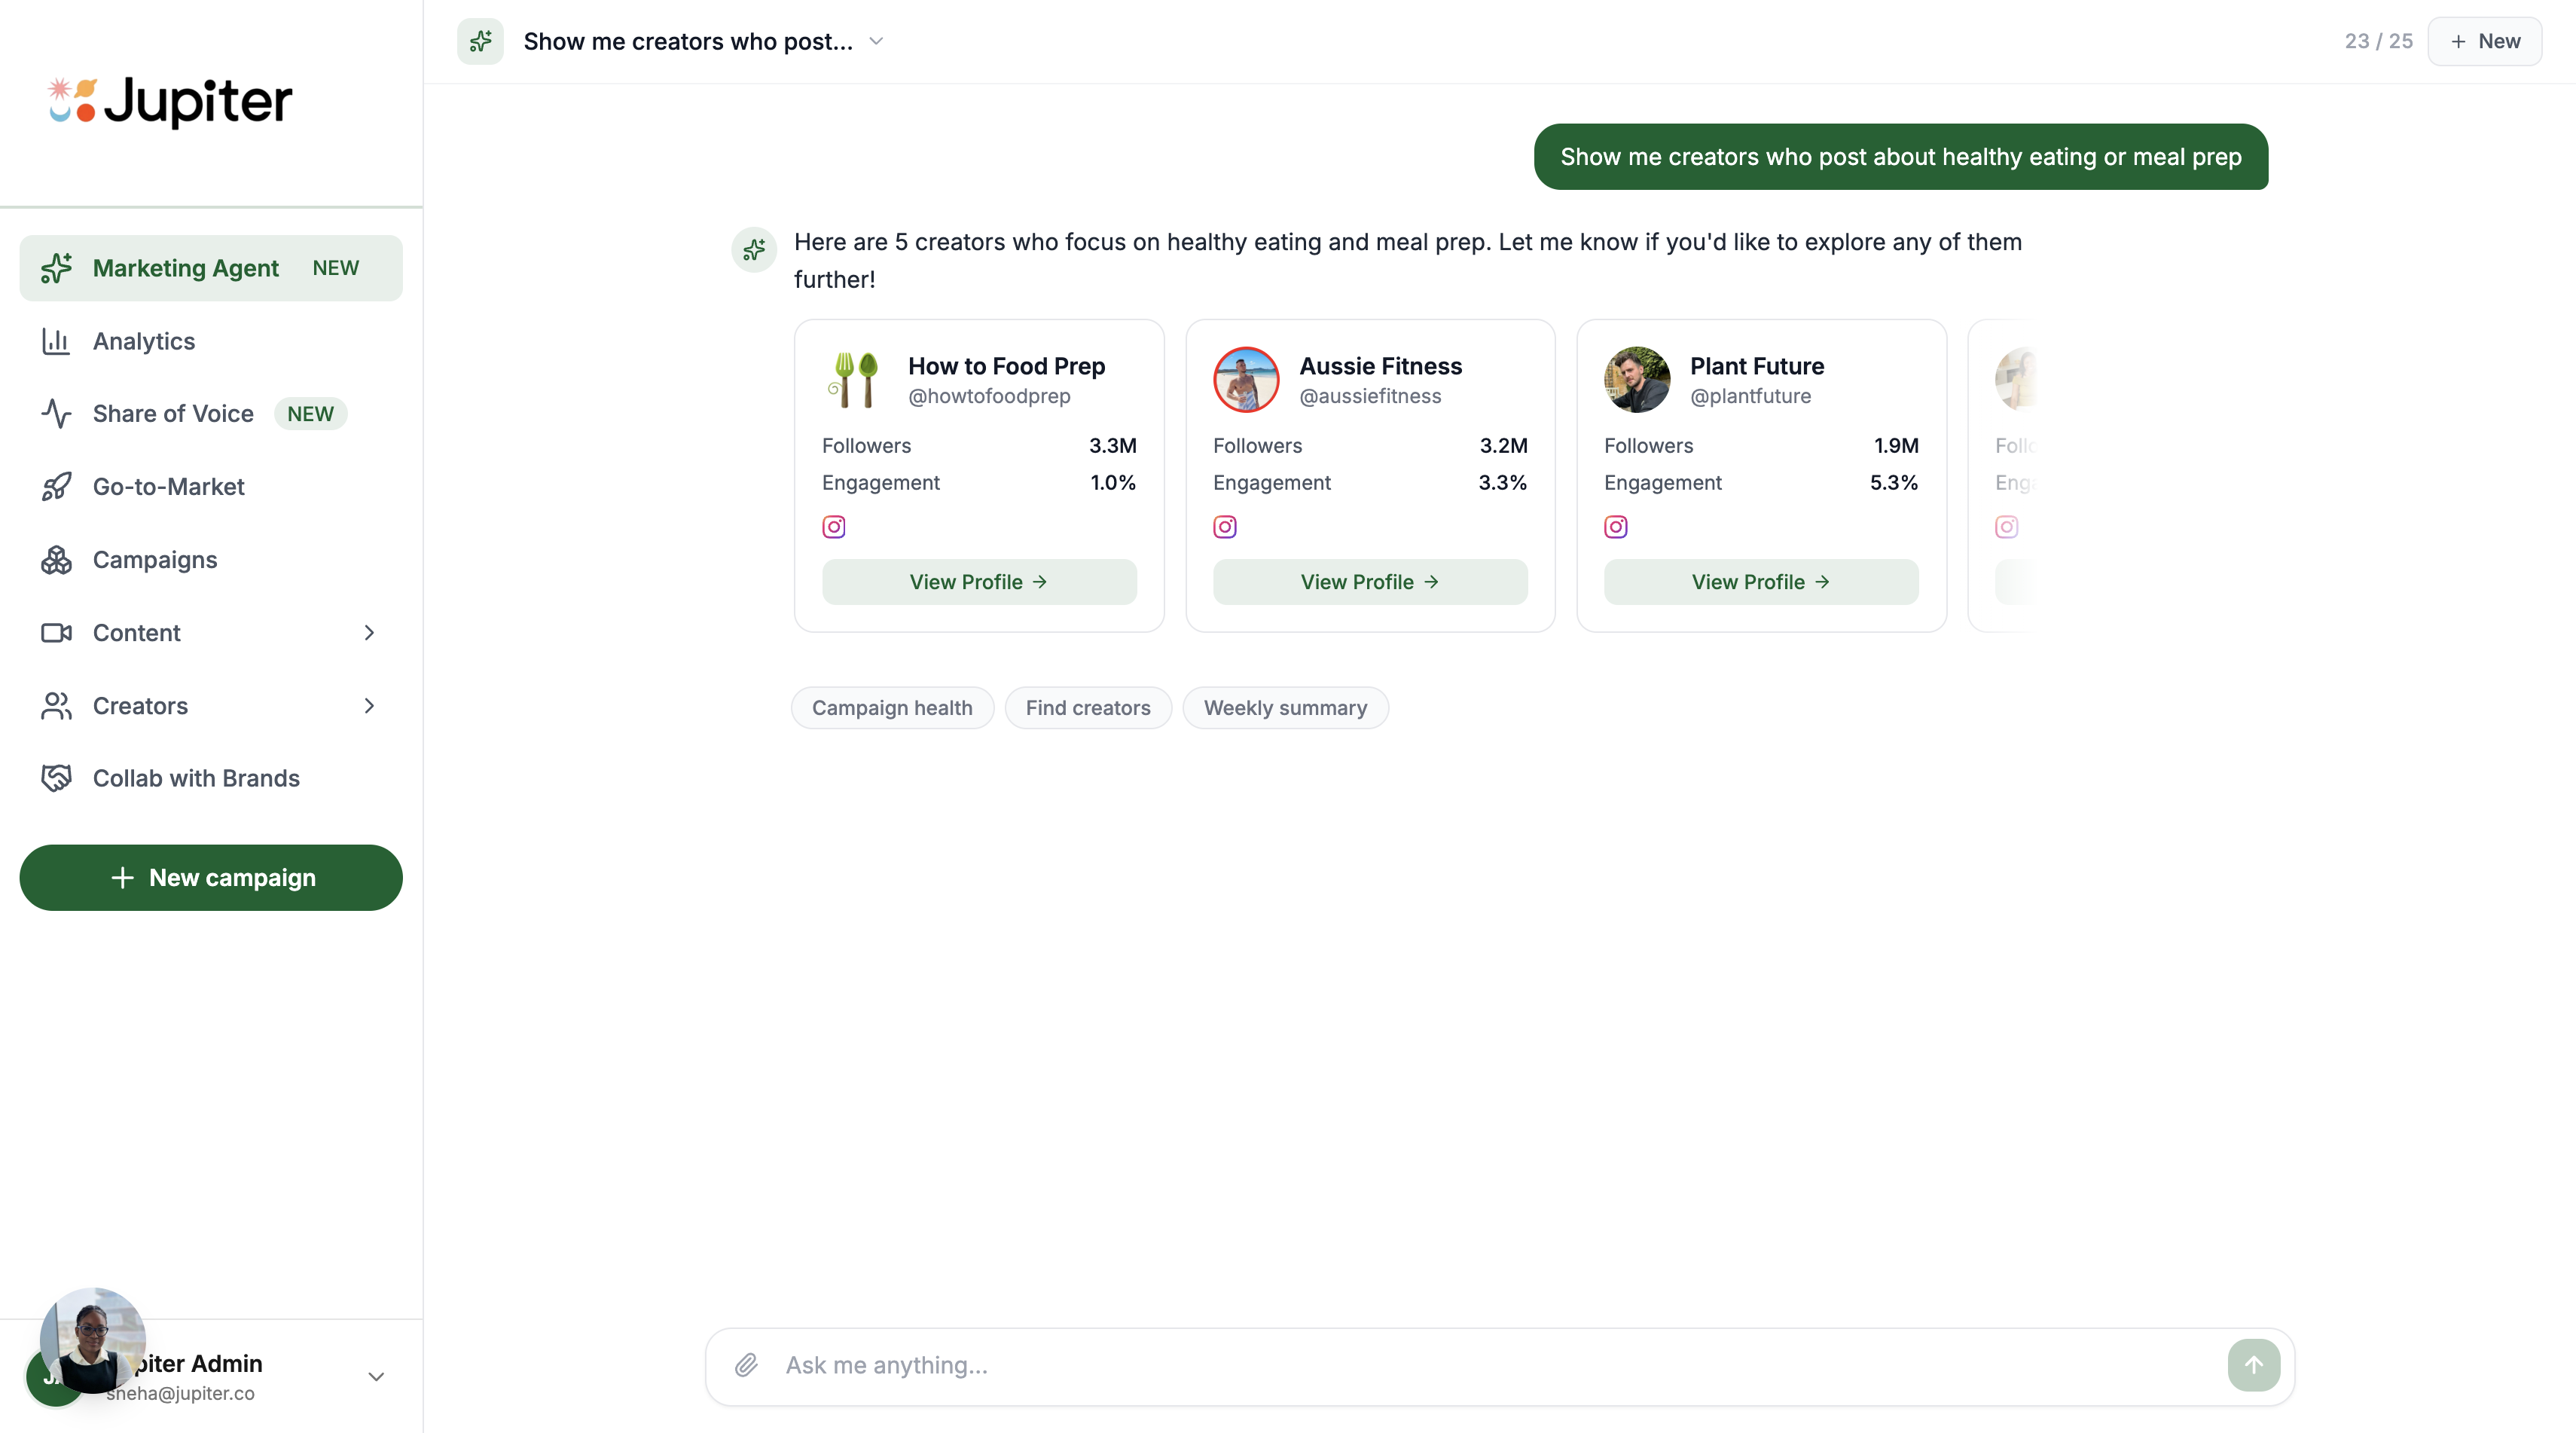Open Collab with Brands page
This screenshot has width=2576, height=1433.
click(x=195, y=778)
